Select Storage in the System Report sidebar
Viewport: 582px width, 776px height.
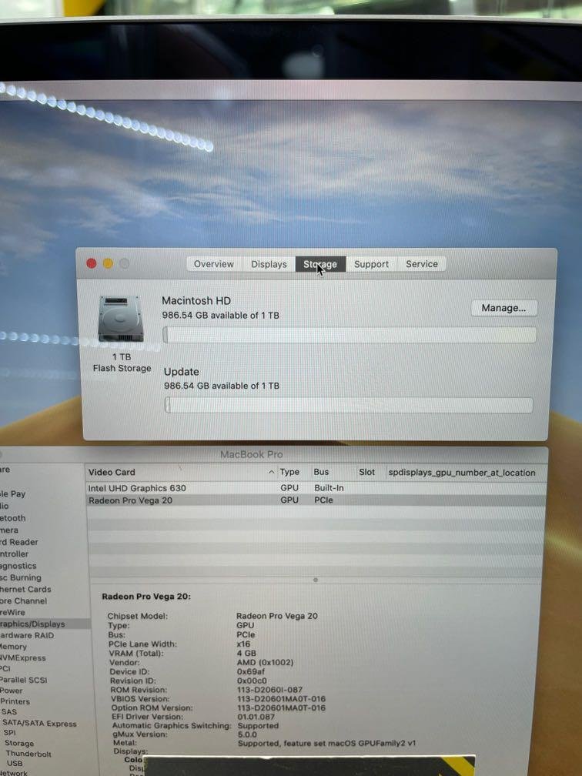click(19, 744)
